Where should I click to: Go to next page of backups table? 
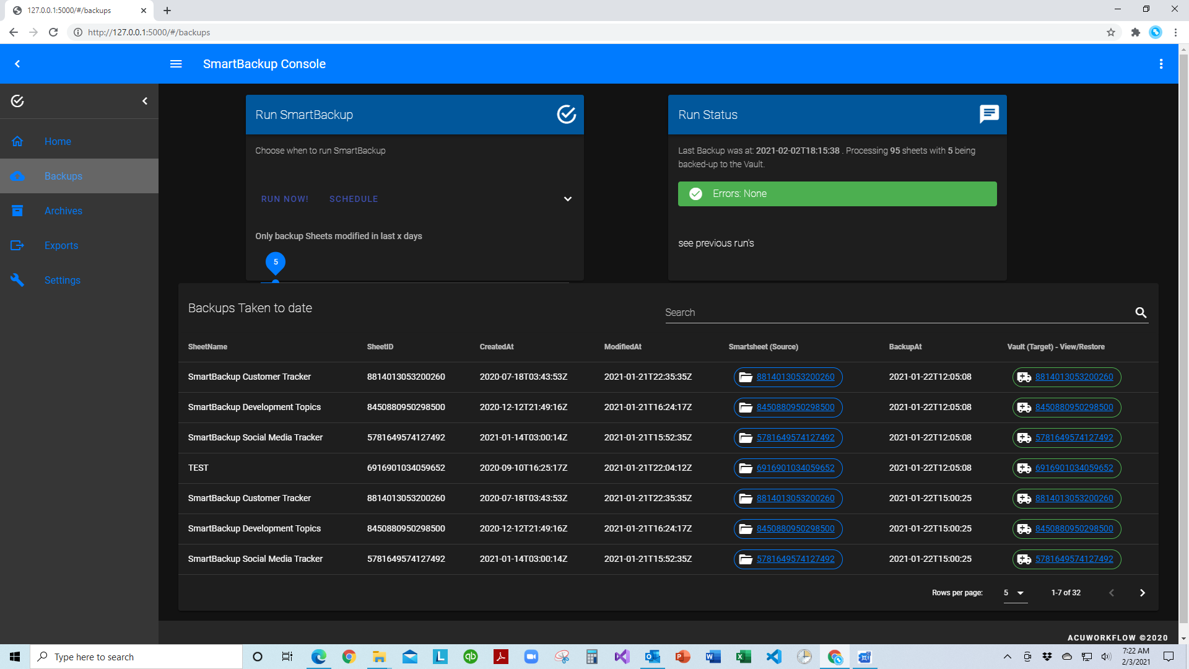click(1143, 593)
